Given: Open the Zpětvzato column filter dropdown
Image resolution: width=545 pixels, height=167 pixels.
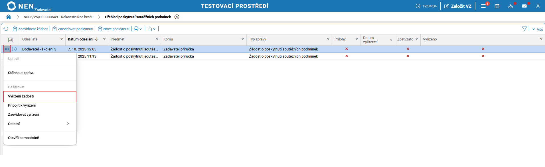Looking at the screenshot, I should tap(417, 39).
